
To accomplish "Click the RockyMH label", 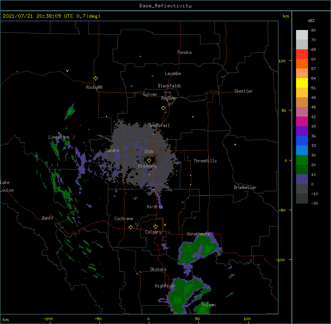I will point(94,87).
